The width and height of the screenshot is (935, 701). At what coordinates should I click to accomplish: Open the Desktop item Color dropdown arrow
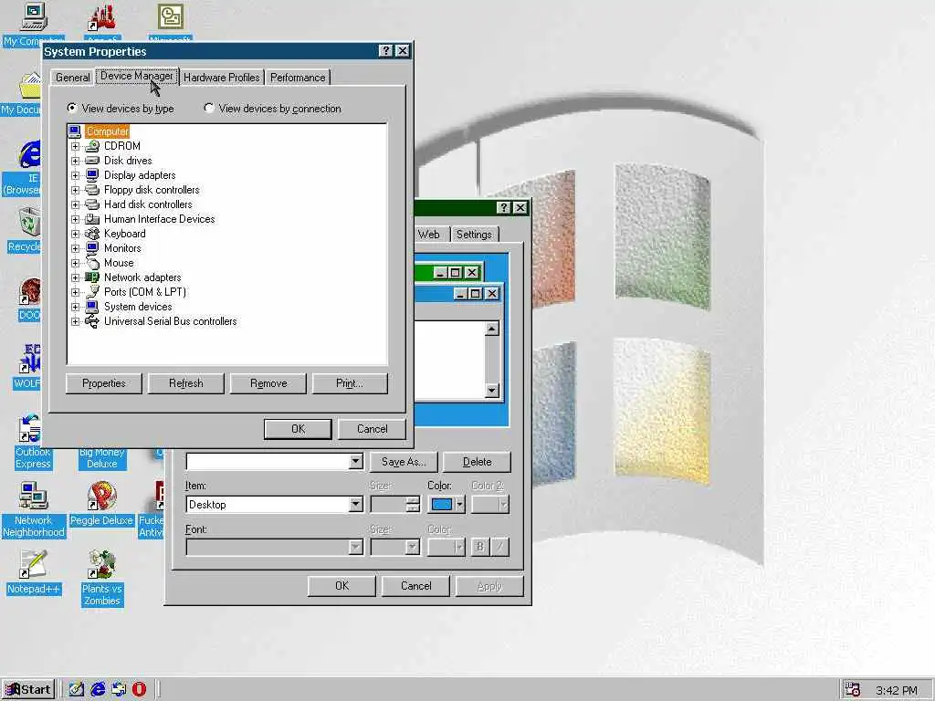(x=460, y=504)
